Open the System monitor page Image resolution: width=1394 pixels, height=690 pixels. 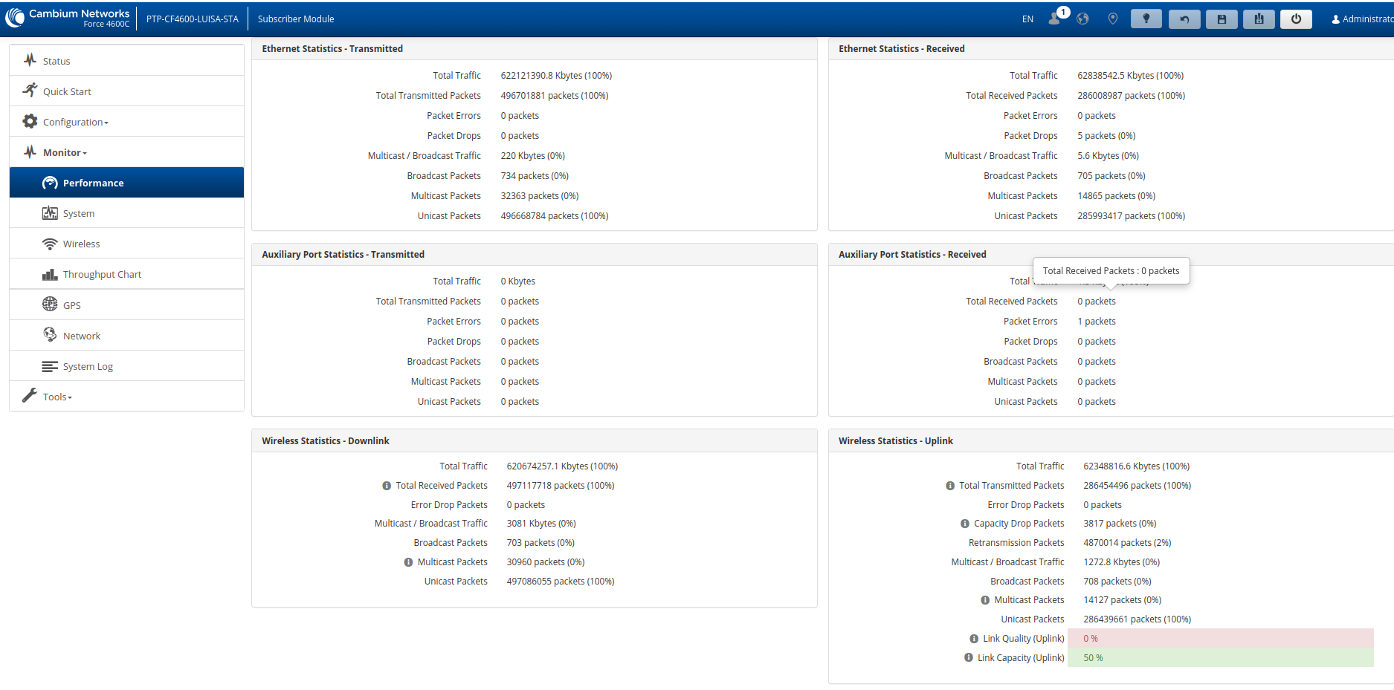point(127,213)
